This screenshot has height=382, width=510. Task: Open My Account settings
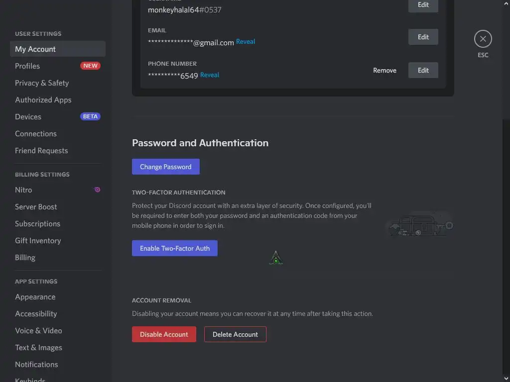(x=58, y=49)
